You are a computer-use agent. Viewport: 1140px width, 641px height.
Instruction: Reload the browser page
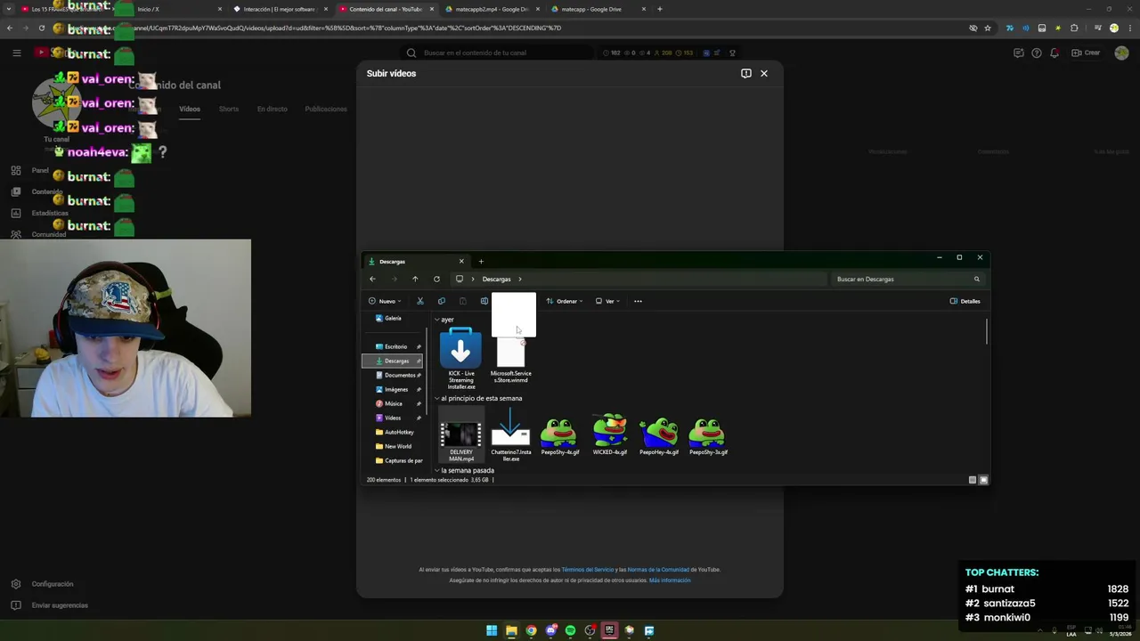pos(41,28)
